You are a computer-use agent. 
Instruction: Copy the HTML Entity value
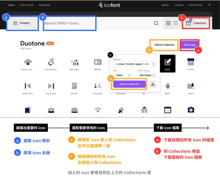153,75
